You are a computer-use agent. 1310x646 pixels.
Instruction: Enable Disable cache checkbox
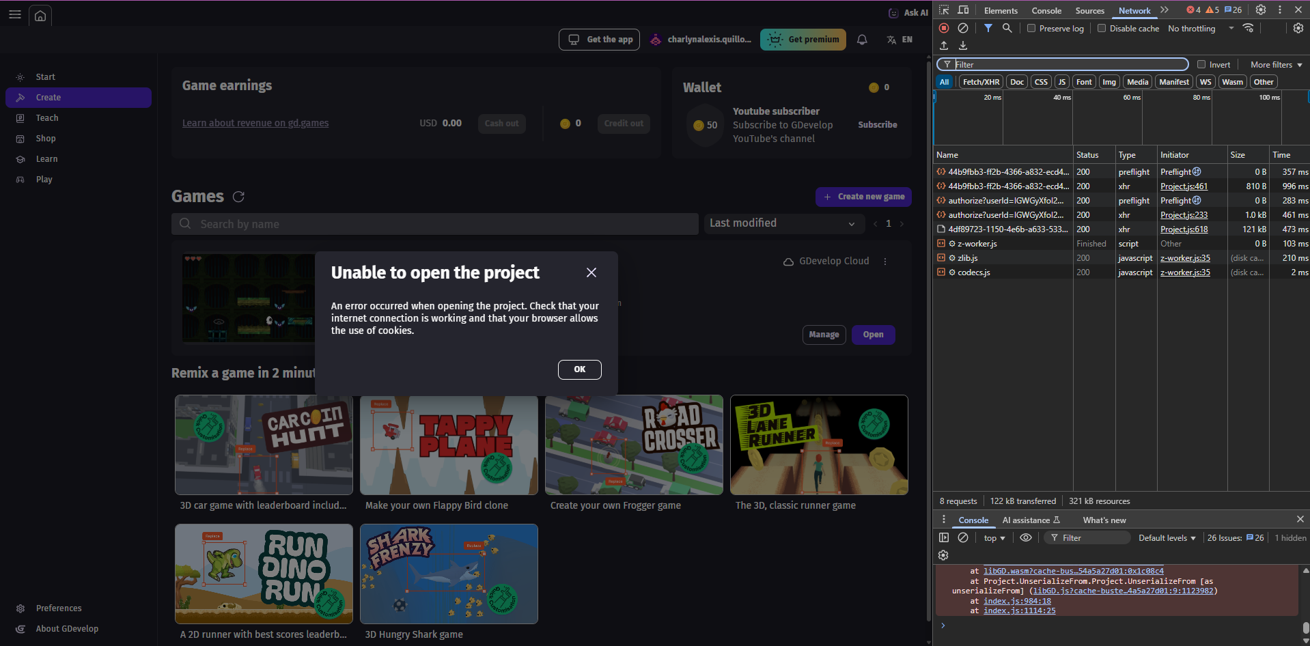1102,28
